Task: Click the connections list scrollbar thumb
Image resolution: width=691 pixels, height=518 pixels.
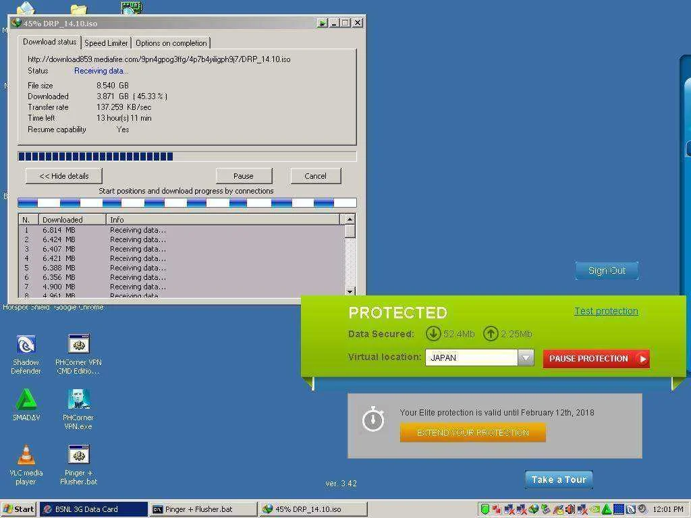Action: [x=350, y=231]
